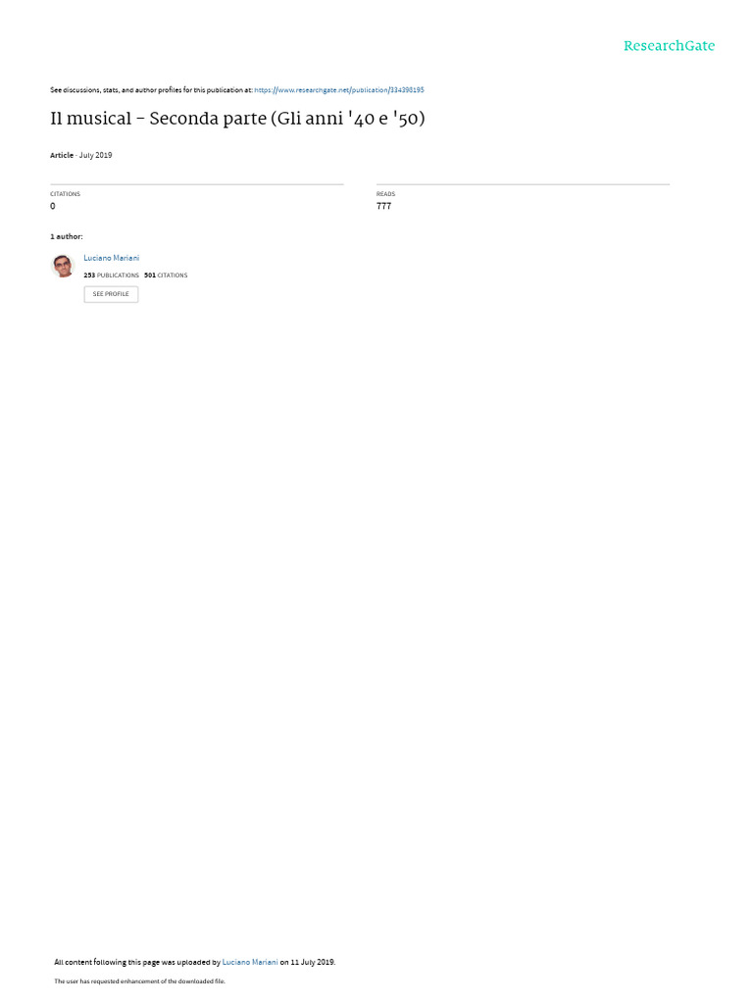Click the July 2019 publication date
Viewport: 753px width, 1004px height.
pos(95,155)
